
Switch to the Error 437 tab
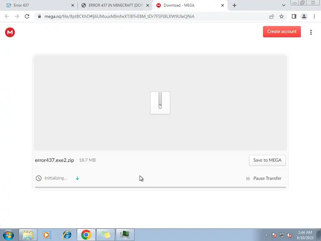tap(39, 5)
